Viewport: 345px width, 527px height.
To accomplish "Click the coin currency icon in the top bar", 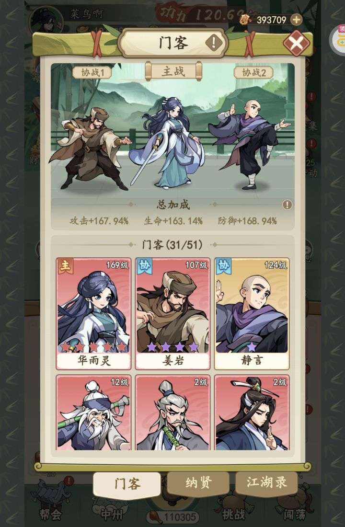I will point(246,20).
